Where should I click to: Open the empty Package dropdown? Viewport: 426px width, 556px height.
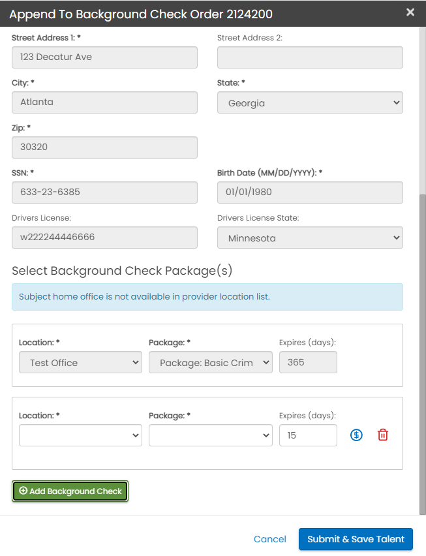211,435
